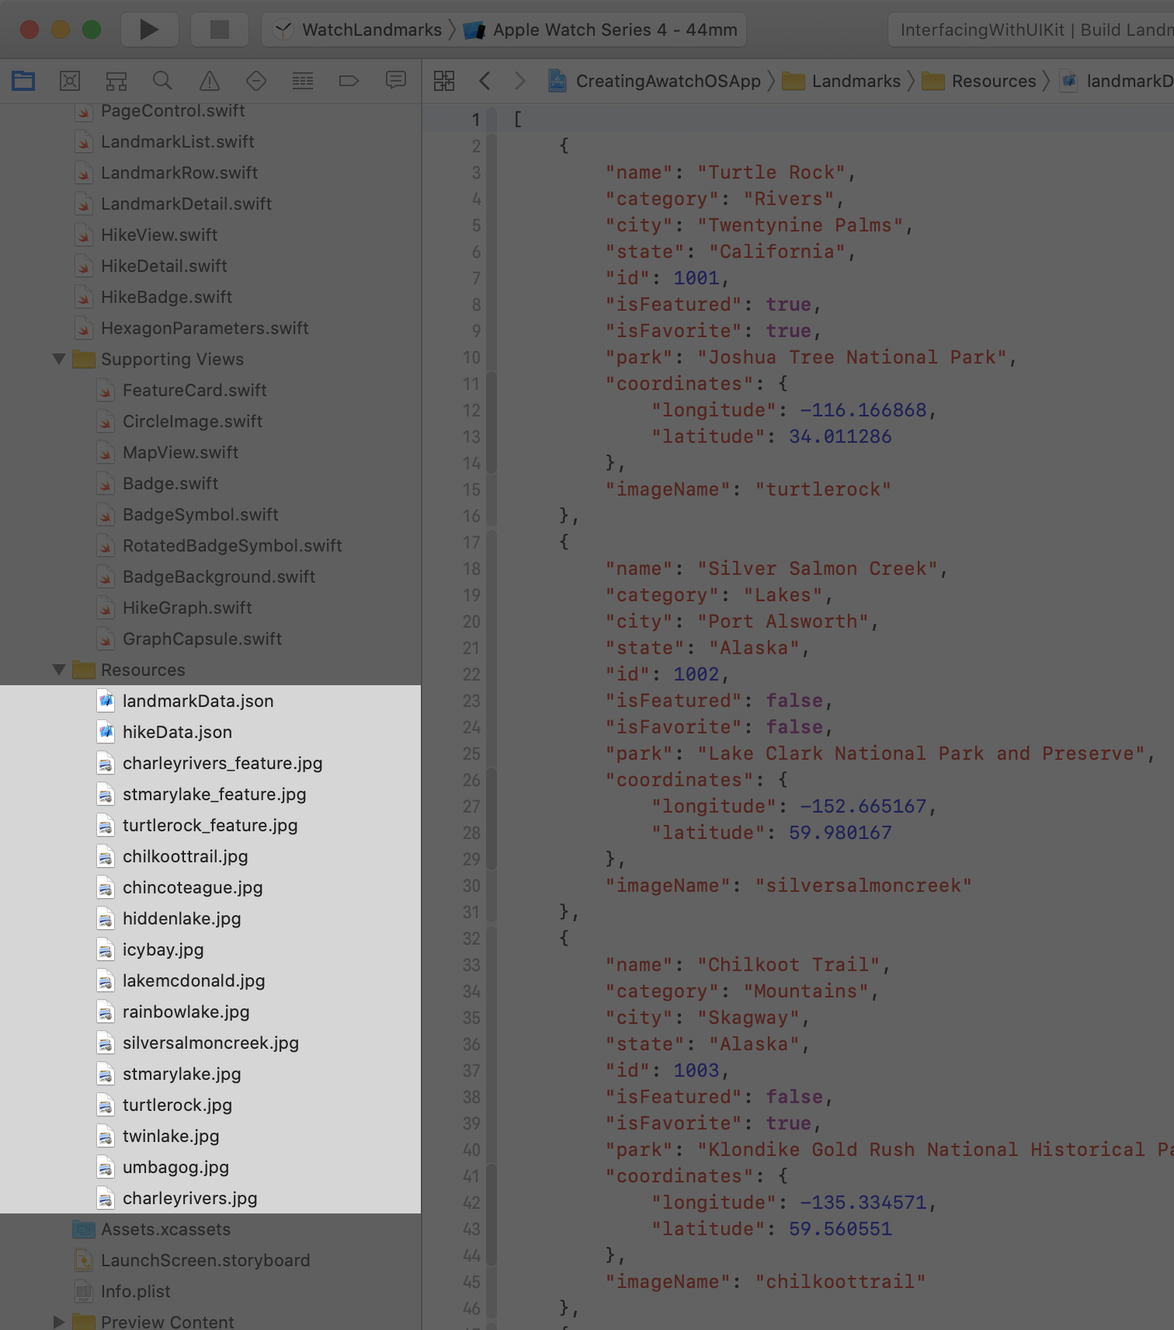1174x1330 pixels.
Task: Select landmarkData file in the jump bar
Action: (1117, 81)
